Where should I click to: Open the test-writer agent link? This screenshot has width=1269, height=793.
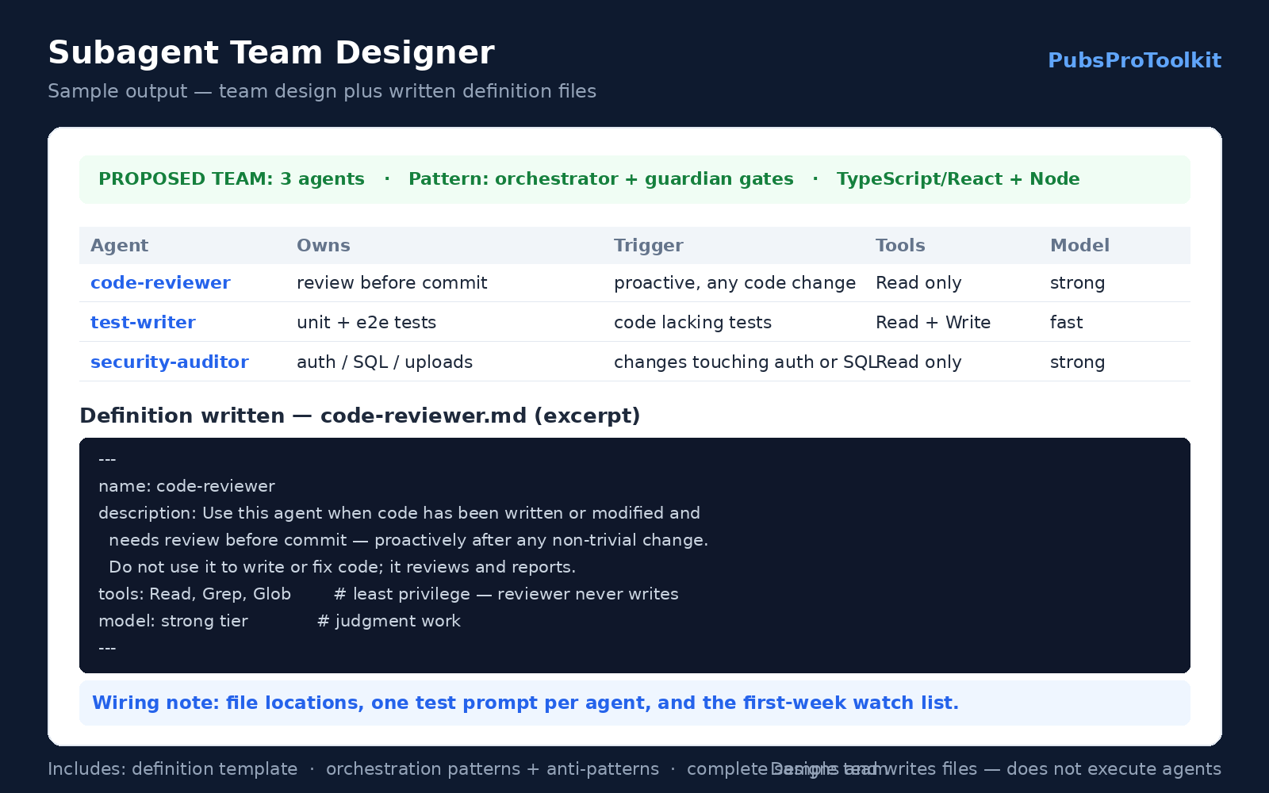pos(143,323)
